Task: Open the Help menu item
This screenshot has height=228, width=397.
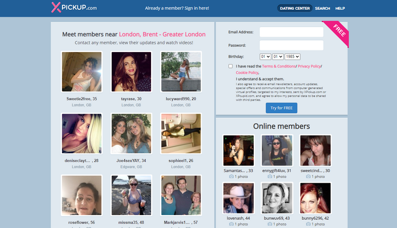Action: 340,8
